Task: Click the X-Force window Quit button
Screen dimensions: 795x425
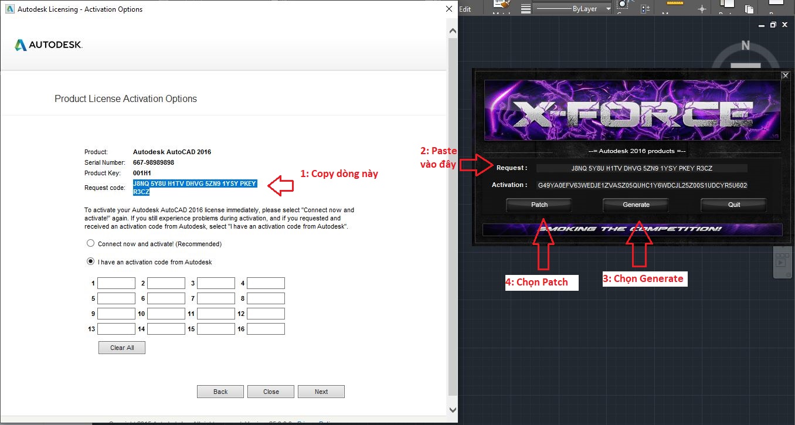Action: click(734, 205)
